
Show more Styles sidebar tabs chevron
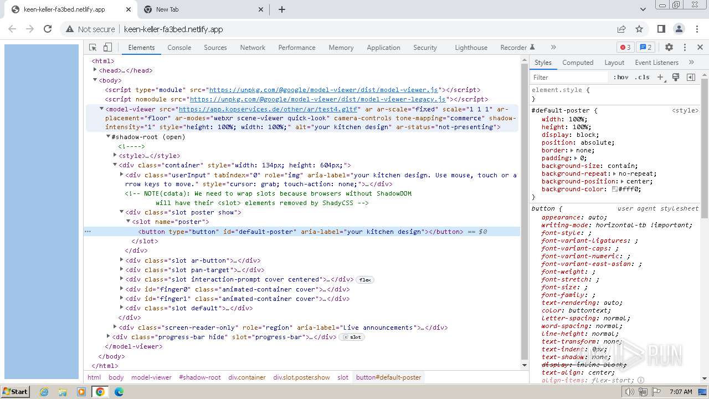click(691, 63)
